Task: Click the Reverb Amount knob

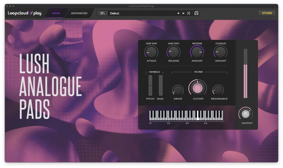Action: (197, 52)
